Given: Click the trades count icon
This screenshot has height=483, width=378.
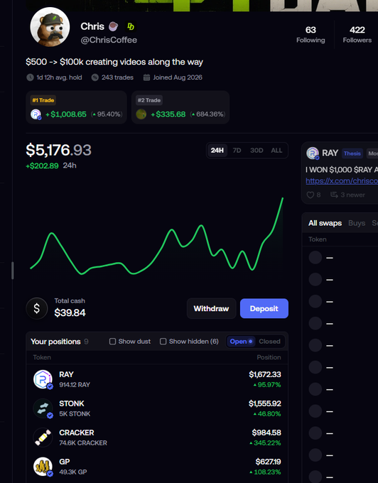Looking at the screenshot, I should point(95,77).
